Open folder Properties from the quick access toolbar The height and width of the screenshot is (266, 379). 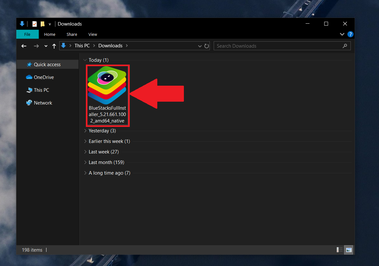34,24
